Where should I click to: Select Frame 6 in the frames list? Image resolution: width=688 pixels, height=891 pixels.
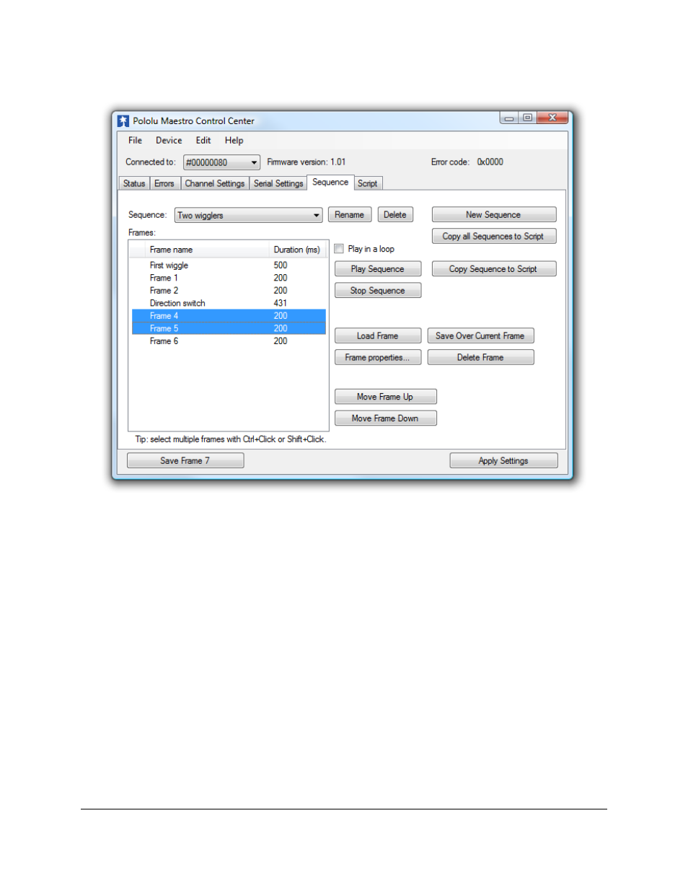(x=229, y=341)
